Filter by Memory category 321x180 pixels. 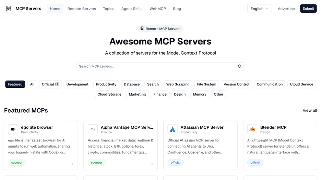pyautogui.click(x=200, y=94)
